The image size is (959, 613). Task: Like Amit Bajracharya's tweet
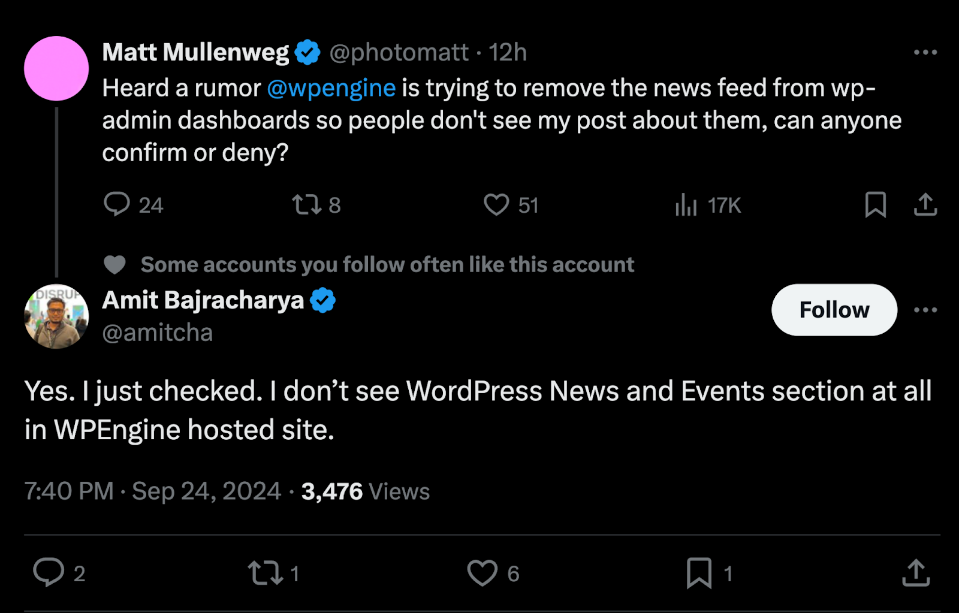(482, 572)
